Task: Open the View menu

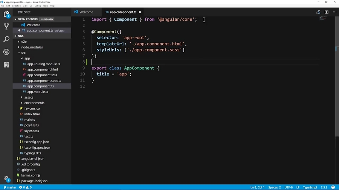Action: coord(25,6)
